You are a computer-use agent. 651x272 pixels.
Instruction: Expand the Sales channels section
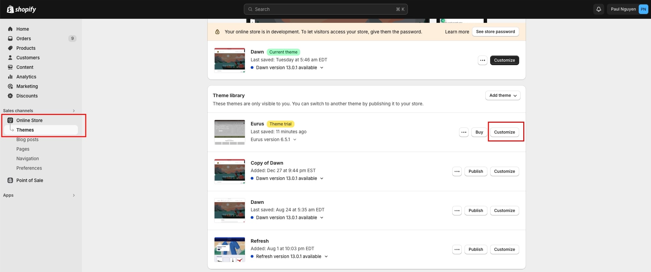(74, 111)
